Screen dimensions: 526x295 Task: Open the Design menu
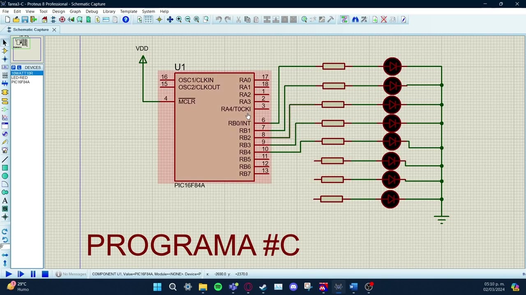tap(58, 11)
